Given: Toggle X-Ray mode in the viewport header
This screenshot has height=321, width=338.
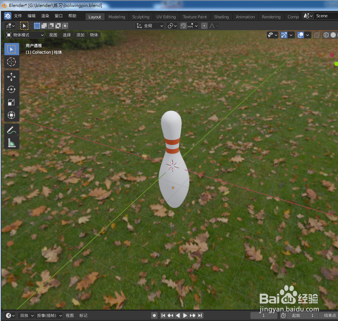Looking at the screenshot, I should [317, 35].
